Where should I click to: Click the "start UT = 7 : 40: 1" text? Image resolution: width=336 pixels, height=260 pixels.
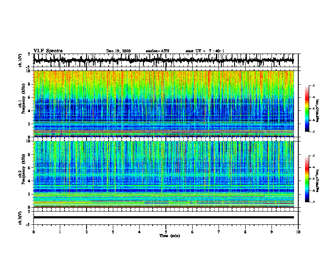coord(205,51)
